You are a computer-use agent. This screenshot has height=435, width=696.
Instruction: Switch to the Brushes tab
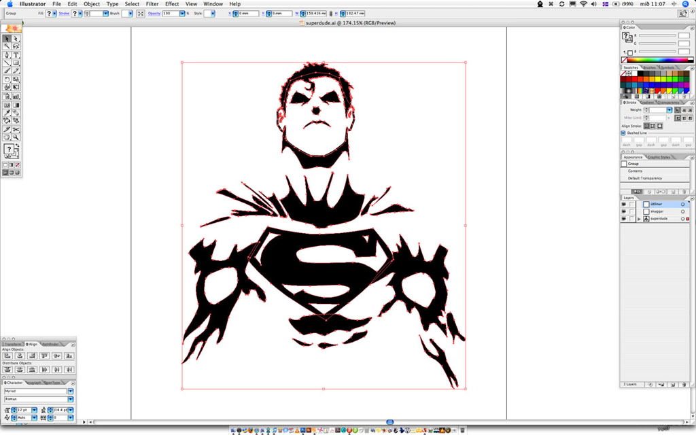(x=649, y=67)
